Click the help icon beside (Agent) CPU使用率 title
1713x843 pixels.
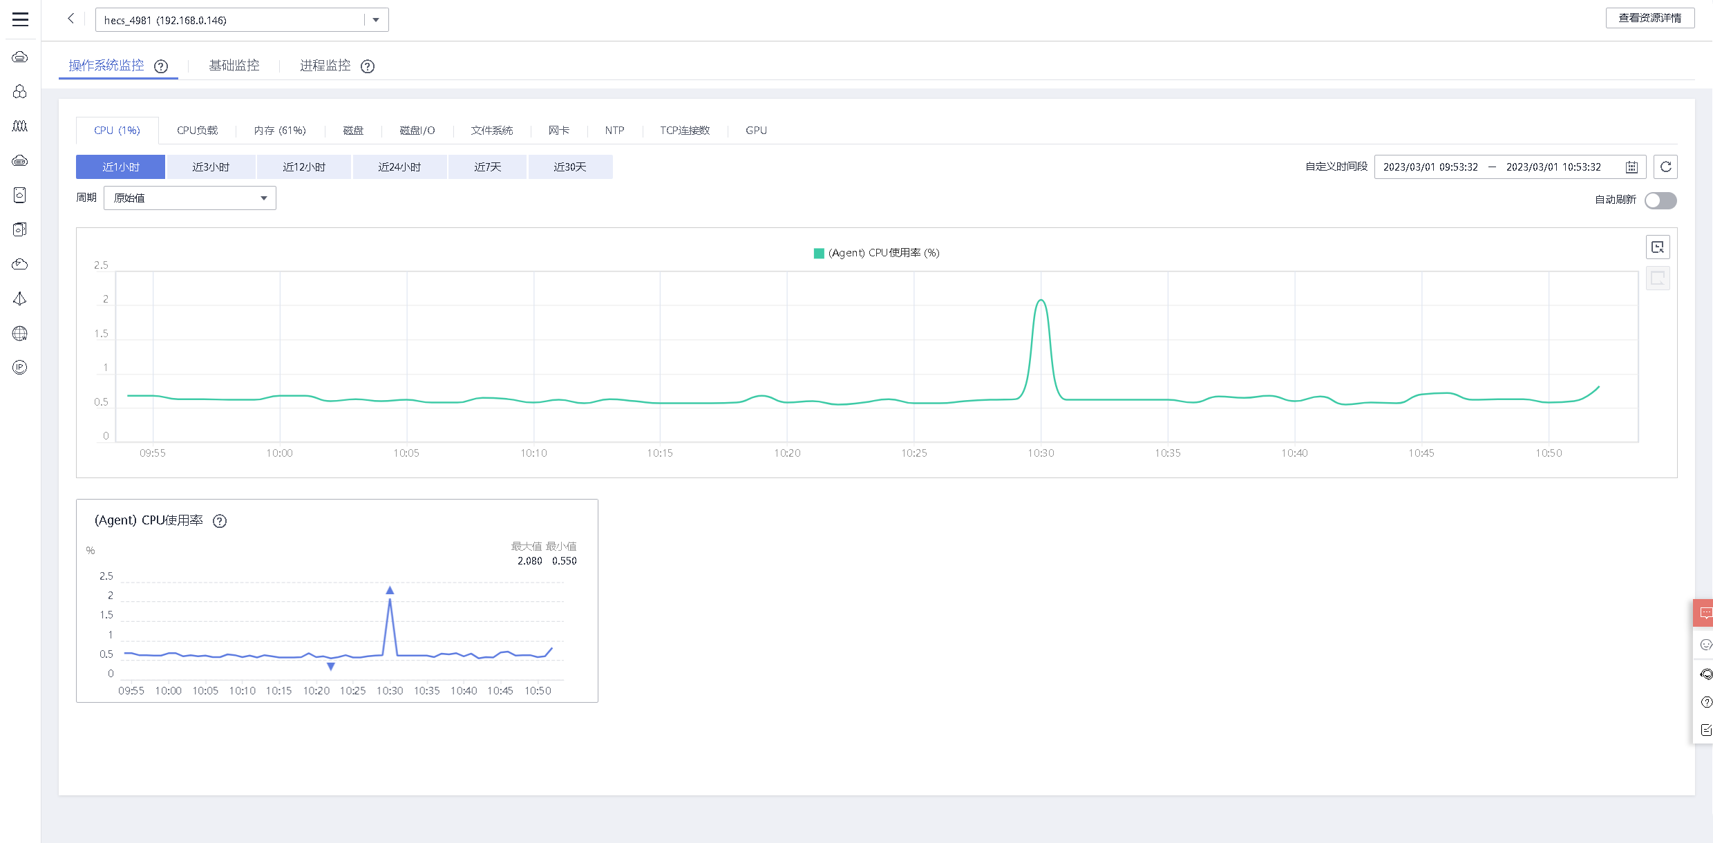click(220, 521)
